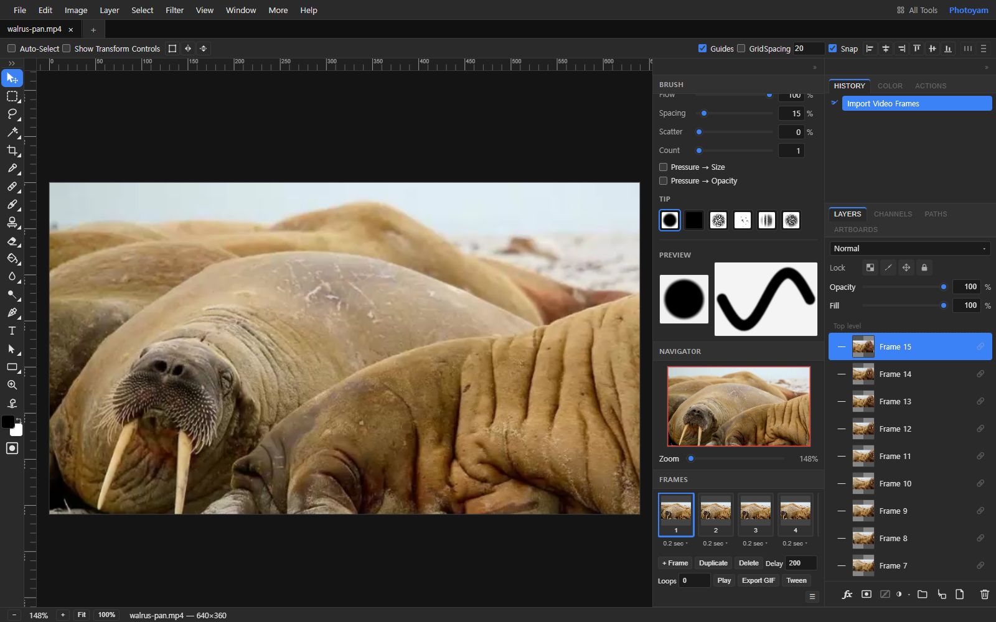Open the Layer menu
The width and height of the screenshot is (996, 622).
(x=110, y=10)
